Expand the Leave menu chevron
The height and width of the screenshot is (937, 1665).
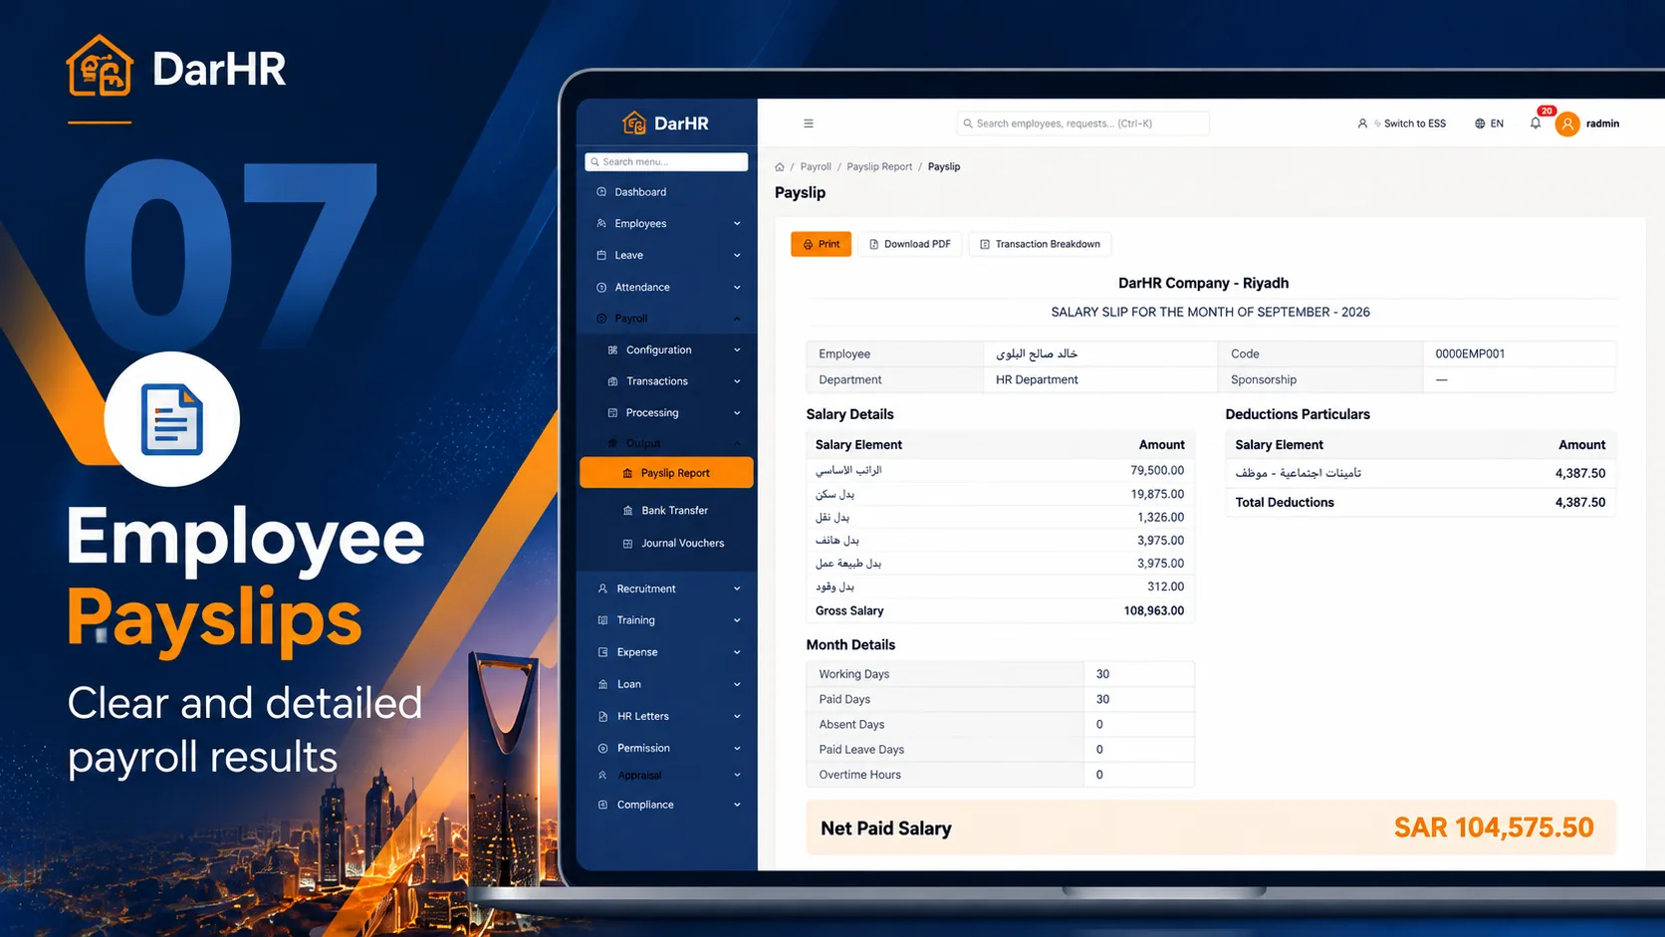[737, 256]
